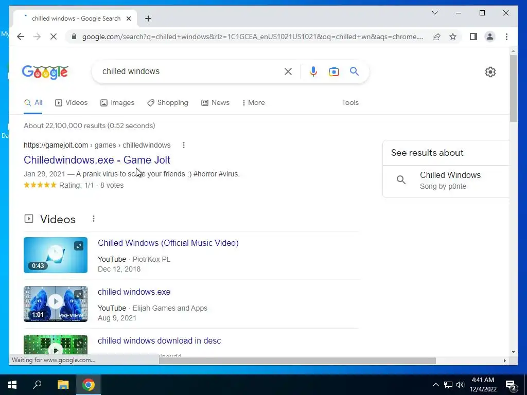View site info via padlock icon

tap(74, 37)
